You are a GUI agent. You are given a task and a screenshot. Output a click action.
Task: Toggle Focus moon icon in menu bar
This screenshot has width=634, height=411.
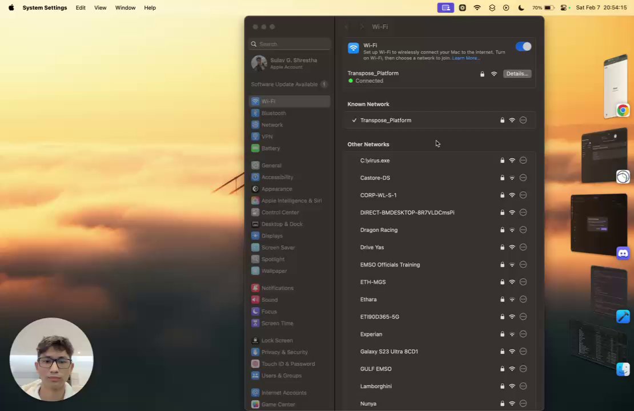pos(521,7)
